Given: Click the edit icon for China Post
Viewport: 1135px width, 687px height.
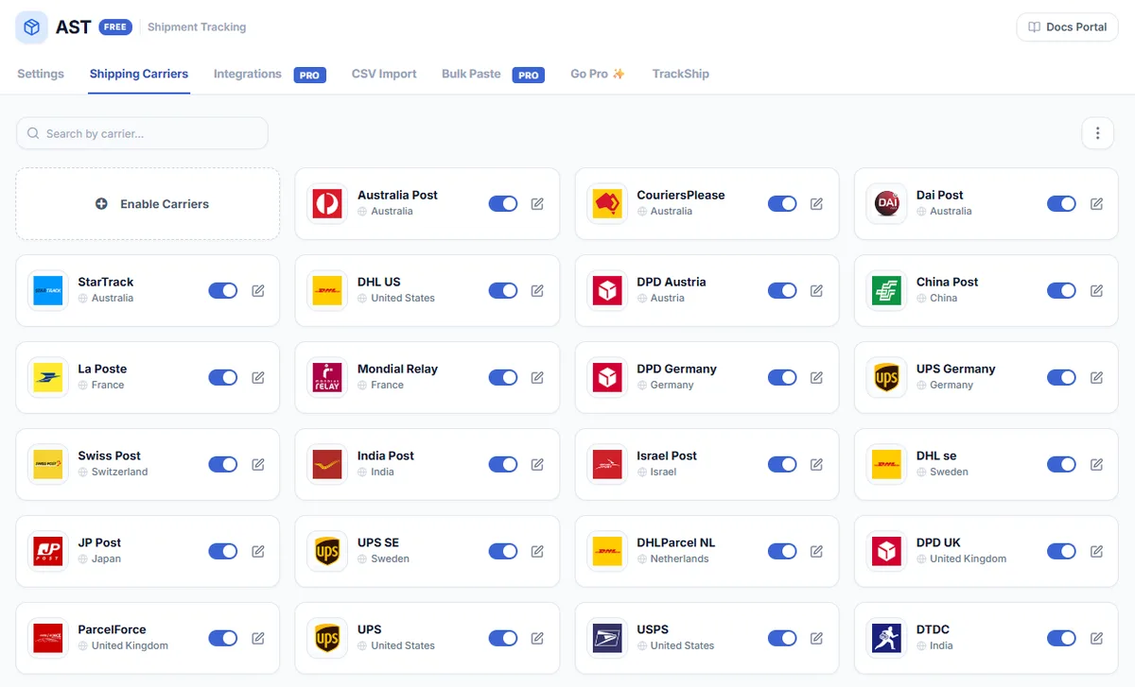Looking at the screenshot, I should [x=1096, y=290].
